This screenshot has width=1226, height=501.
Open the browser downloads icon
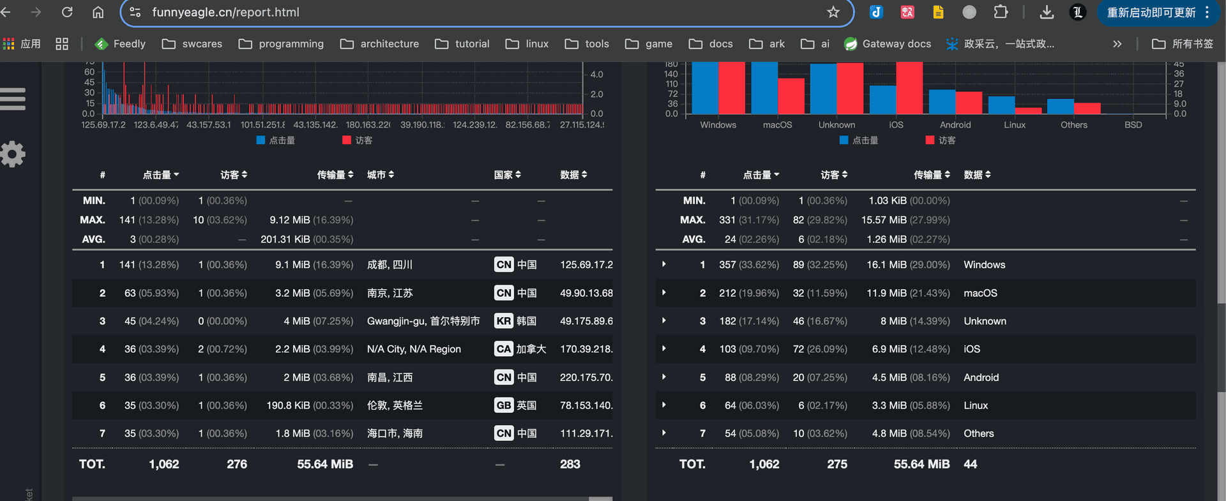pos(1047,12)
